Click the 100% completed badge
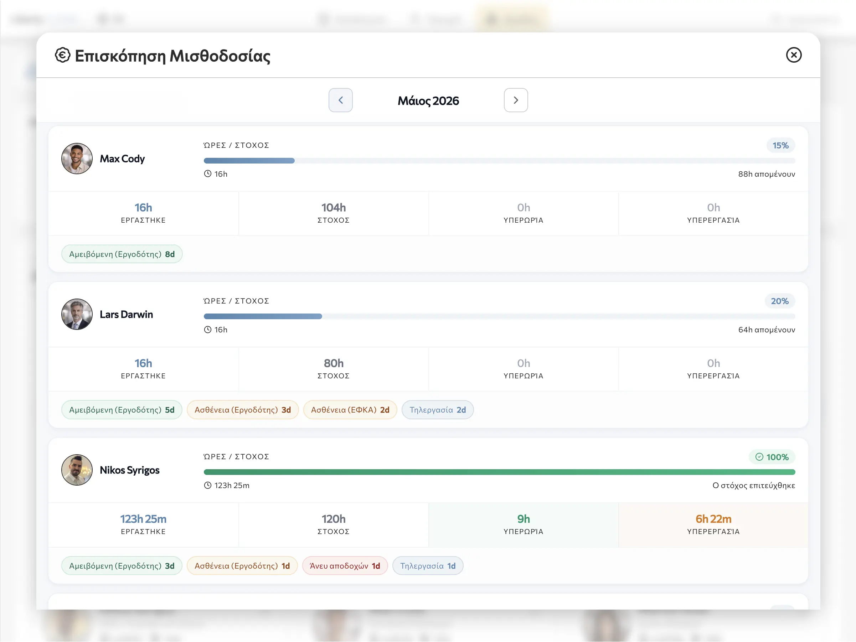The width and height of the screenshot is (856, 642). click(x=772, y=457)
